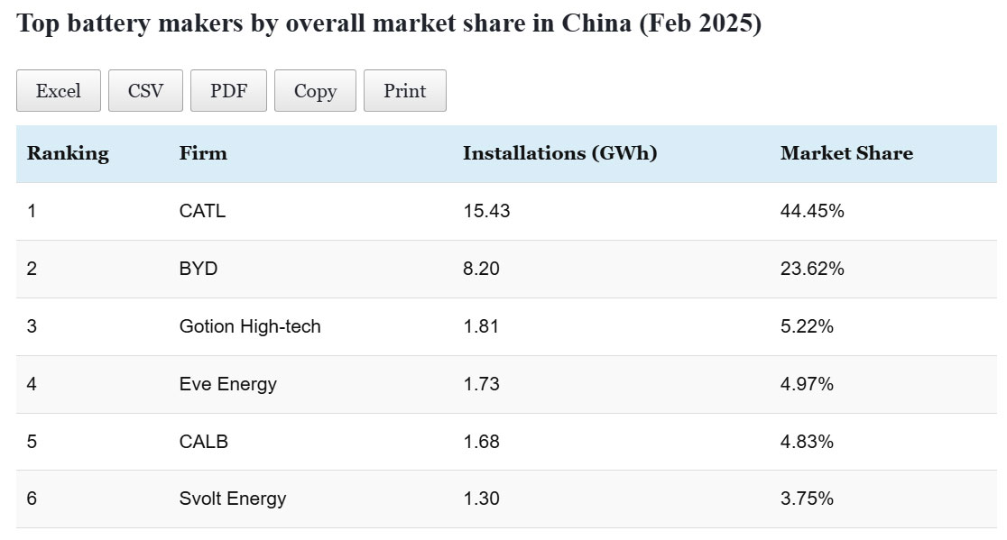Sort by Ranking column header

[68, 153]
